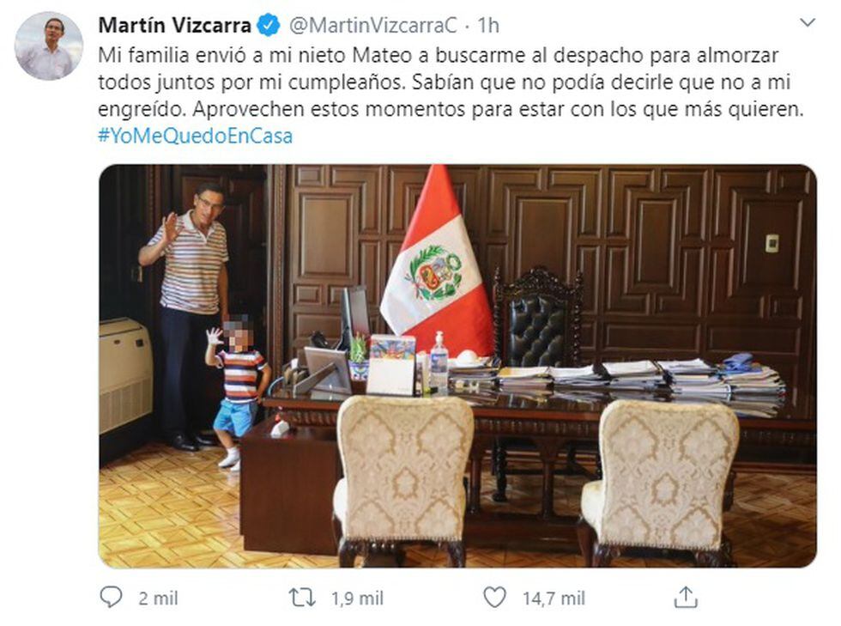841x626 pixels.
Task: Open the #YoMeQuedoEnCasa hashtag
Action: click(196, 136)
